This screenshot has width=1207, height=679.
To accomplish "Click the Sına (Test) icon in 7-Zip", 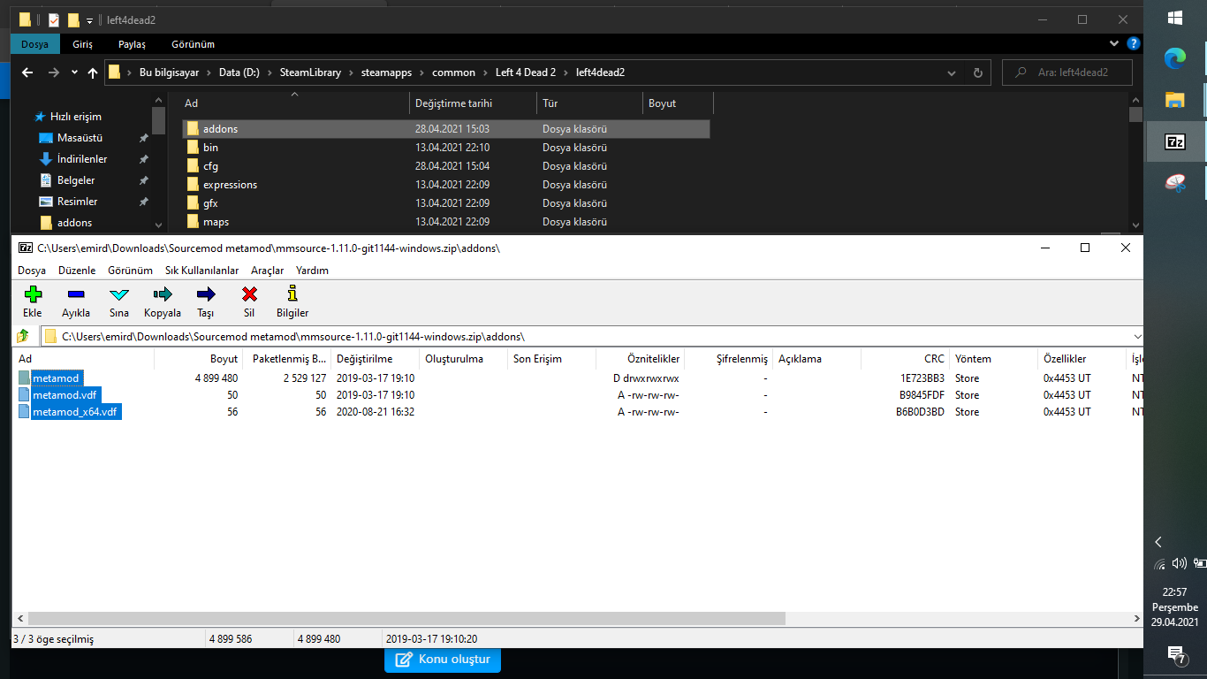I will tap(119, 294).
